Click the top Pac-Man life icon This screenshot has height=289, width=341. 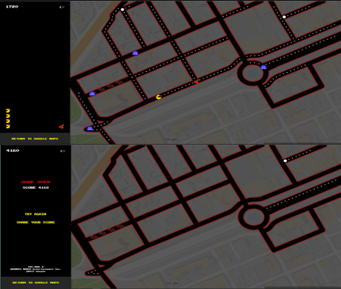(x=8, y=110)
